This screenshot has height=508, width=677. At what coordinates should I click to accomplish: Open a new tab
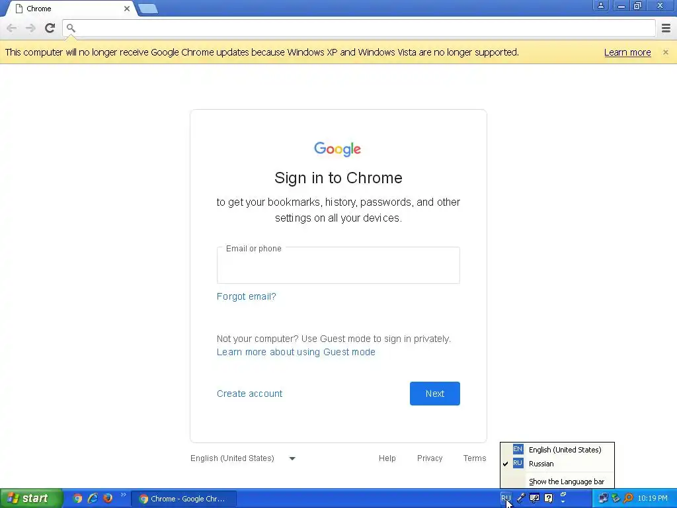tap(148, 9)
